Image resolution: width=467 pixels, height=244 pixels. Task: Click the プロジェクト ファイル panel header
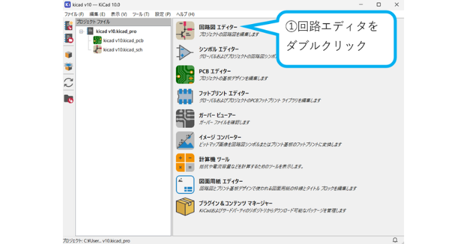[x=123, y=21]
